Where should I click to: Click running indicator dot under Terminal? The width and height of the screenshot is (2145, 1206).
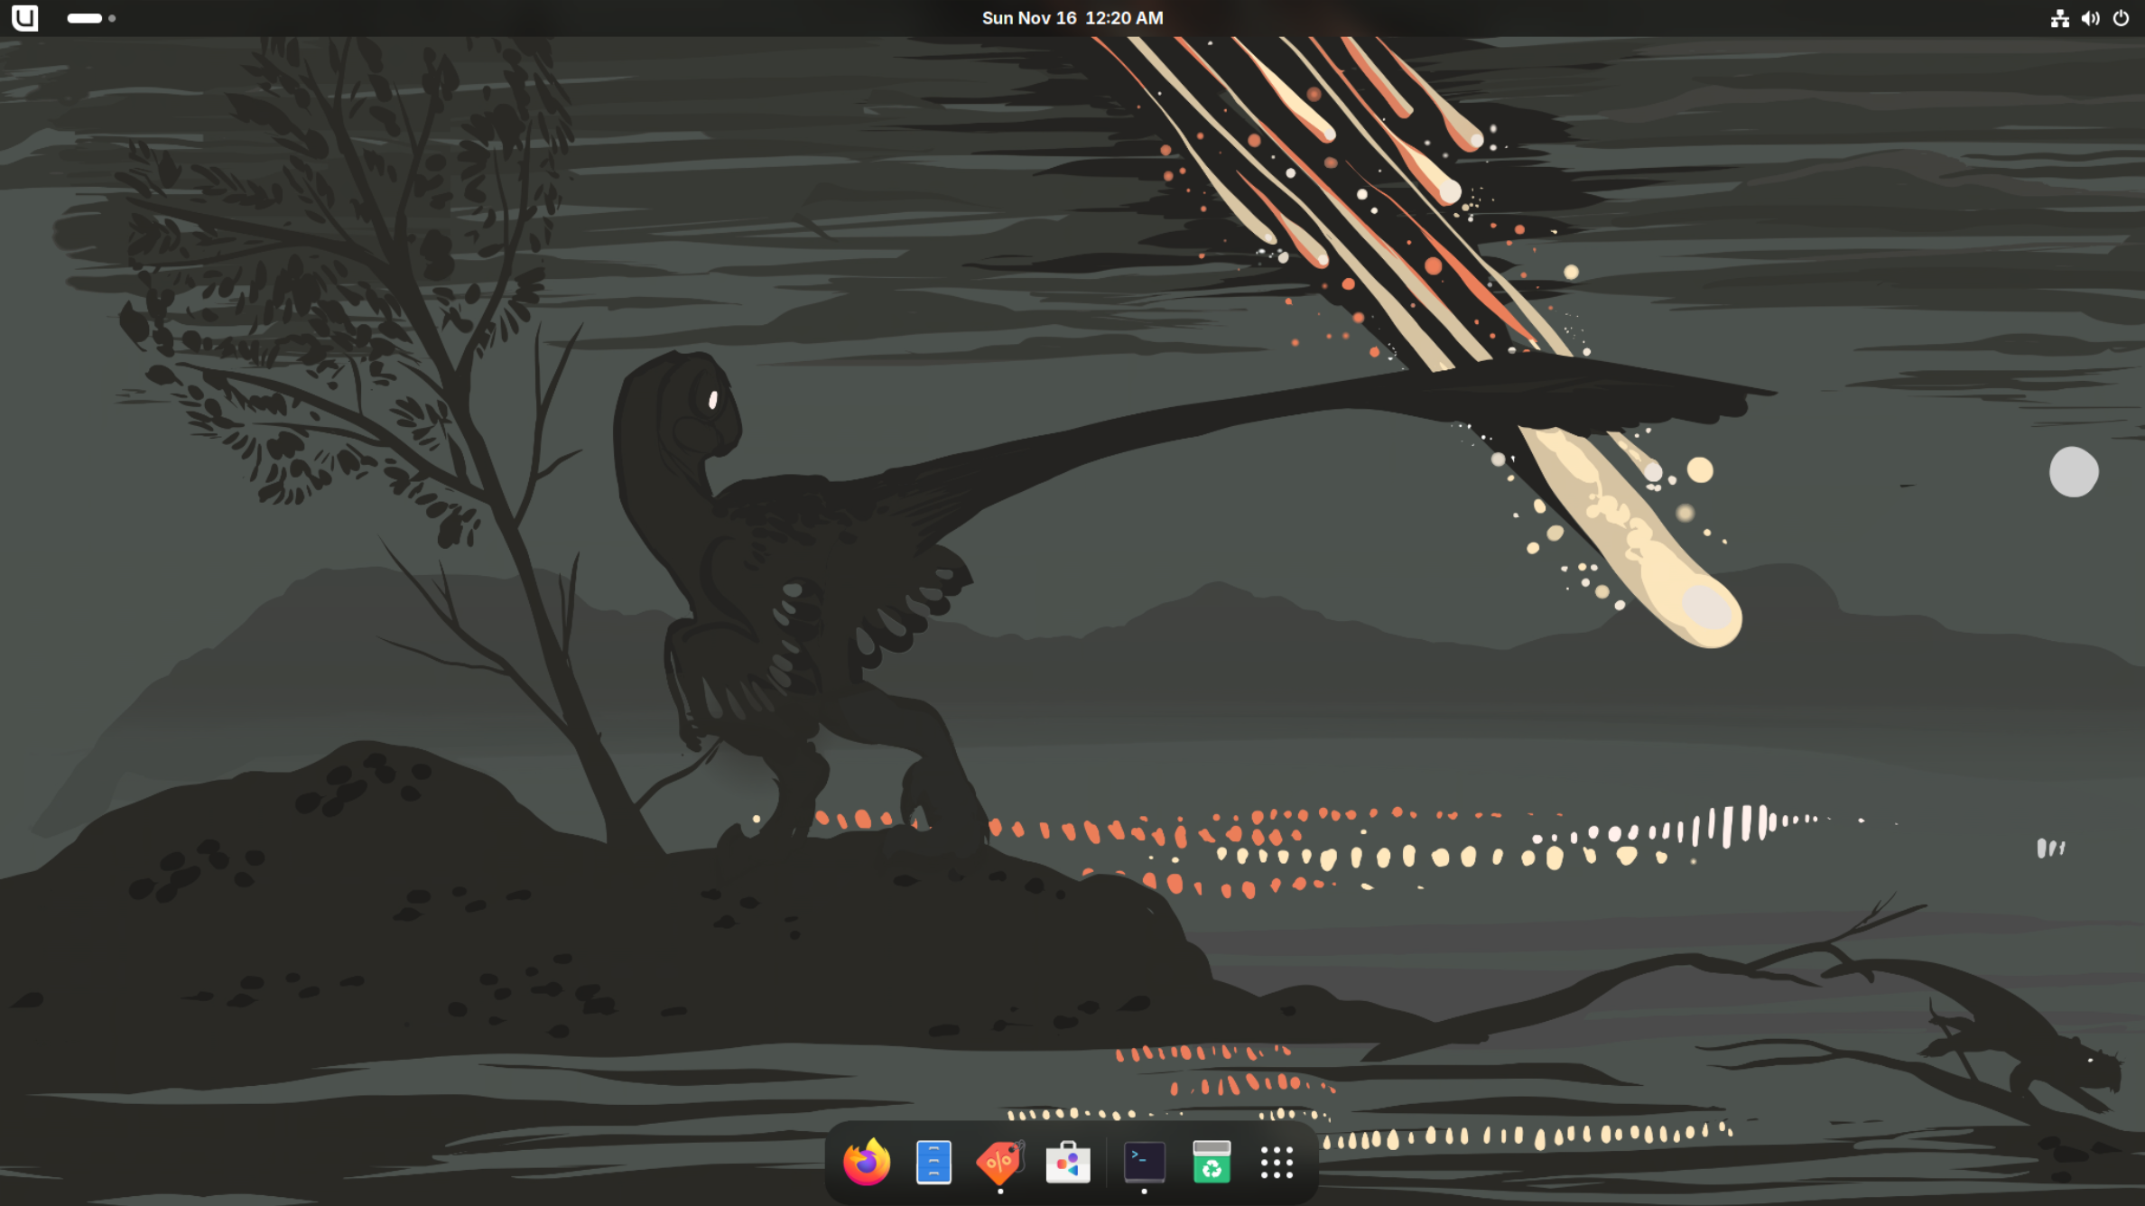[1144, 1192]
